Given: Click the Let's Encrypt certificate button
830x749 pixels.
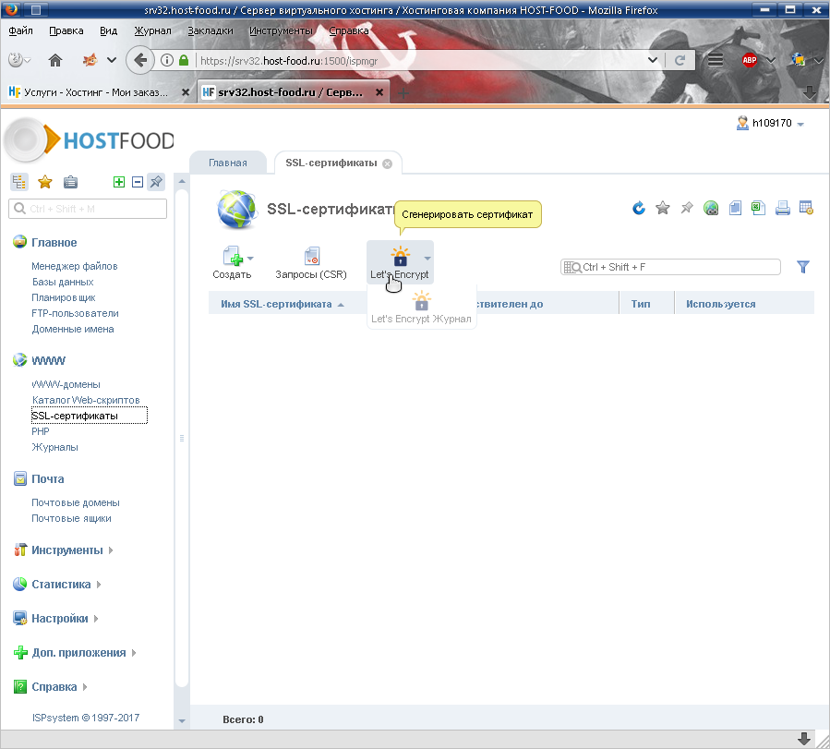Looking at the screenshot, I should tap(399, 263).
